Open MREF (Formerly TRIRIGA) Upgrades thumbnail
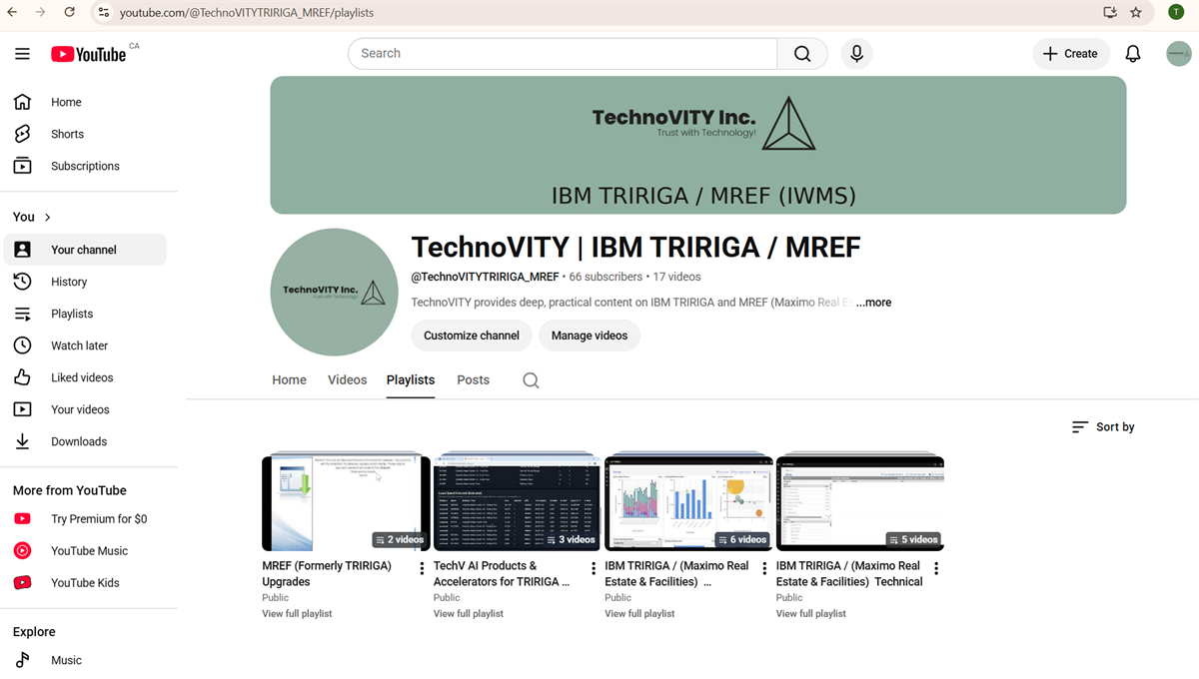This screenshot has height=679, width=1199. click(x=346, y=503)
